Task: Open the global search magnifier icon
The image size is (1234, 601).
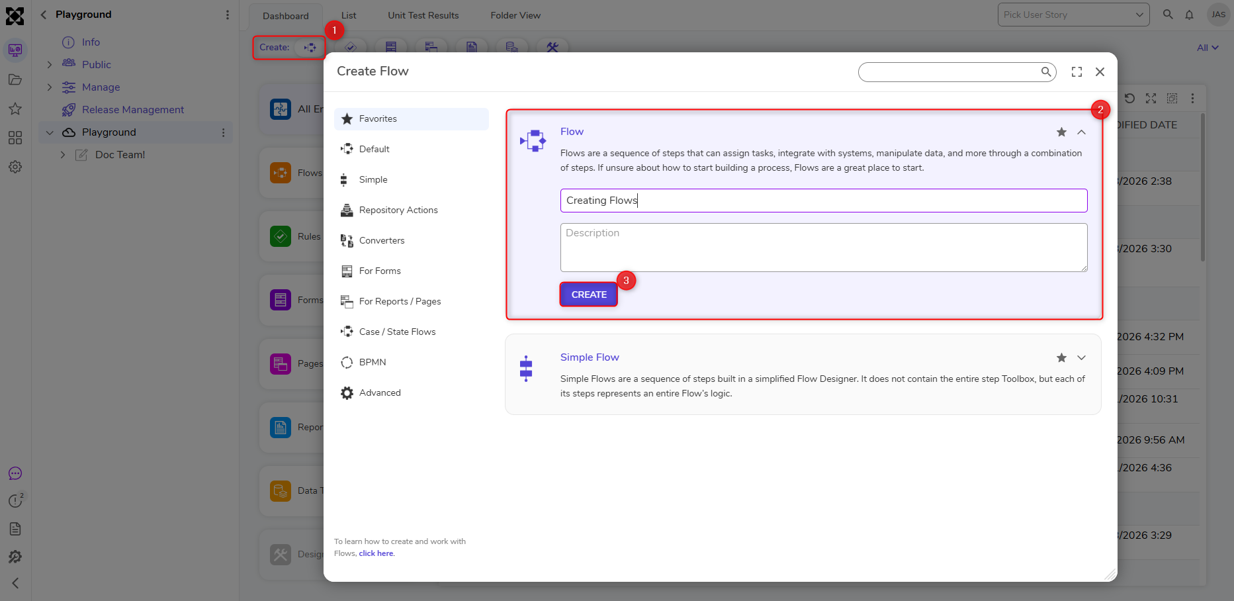Action: coord(1168,15)
